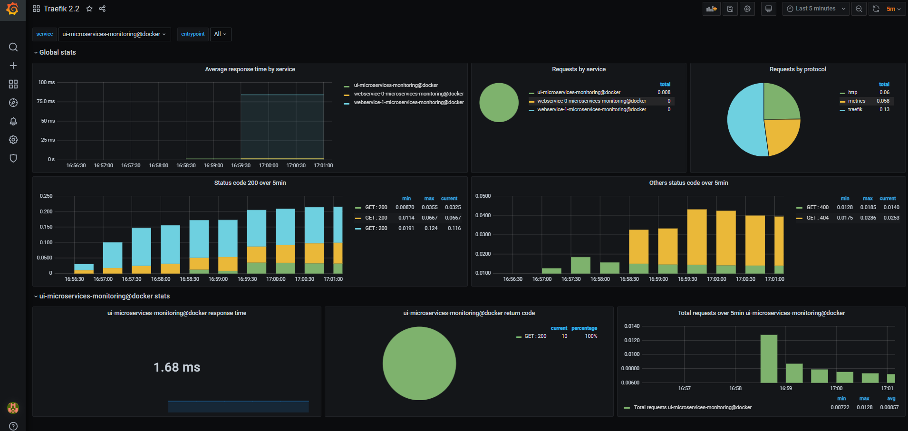The height and width of the screenshot is (431, 908).
Task: Open the Server Admin shield icon
Action: coord(13,158)
